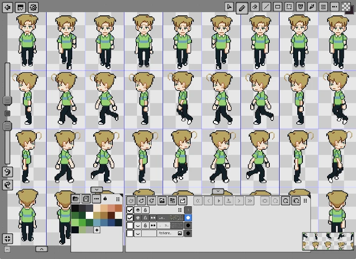Open the settings gear
356x259 pixels.
[33, 7]
